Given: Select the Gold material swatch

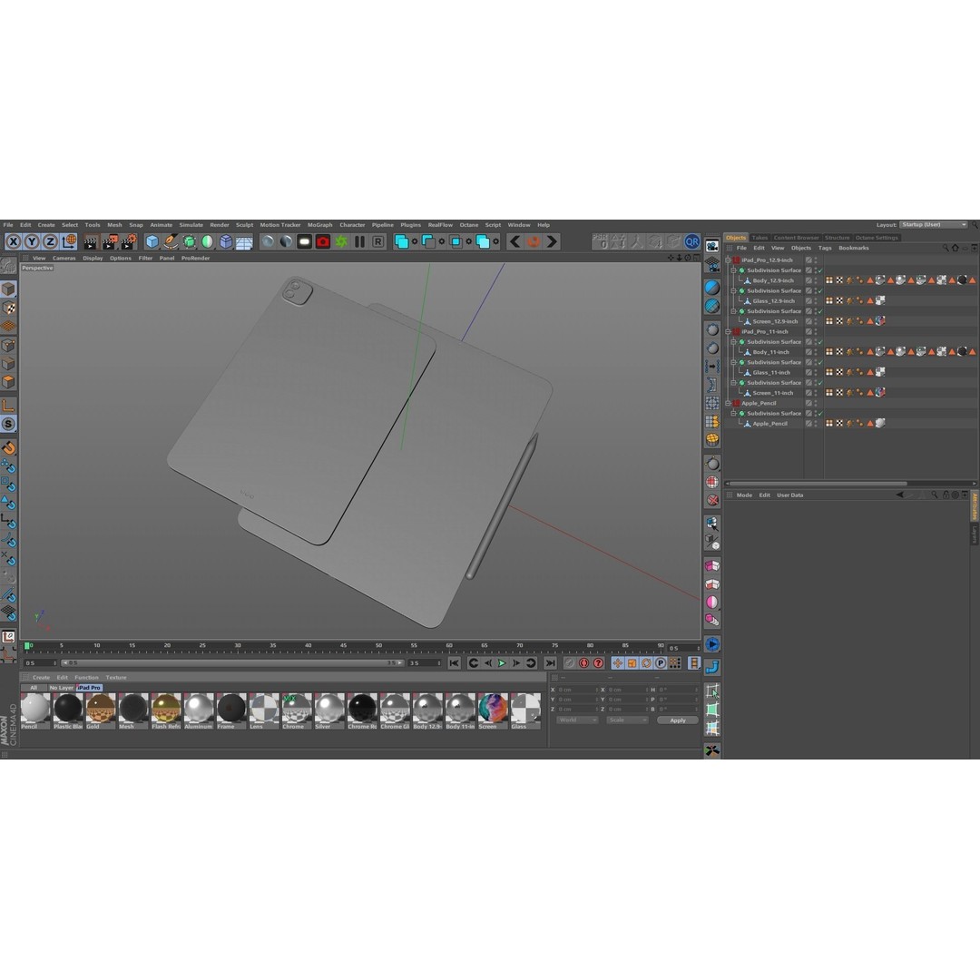Looking at the screenshot, I should 101,711.
